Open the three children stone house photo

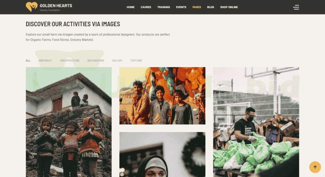[x=68, y=122]
